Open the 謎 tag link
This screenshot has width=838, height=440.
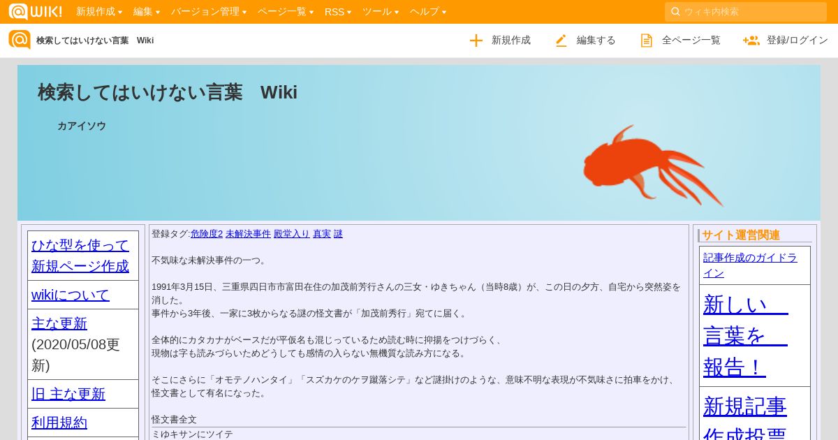[x=338, y=234]
